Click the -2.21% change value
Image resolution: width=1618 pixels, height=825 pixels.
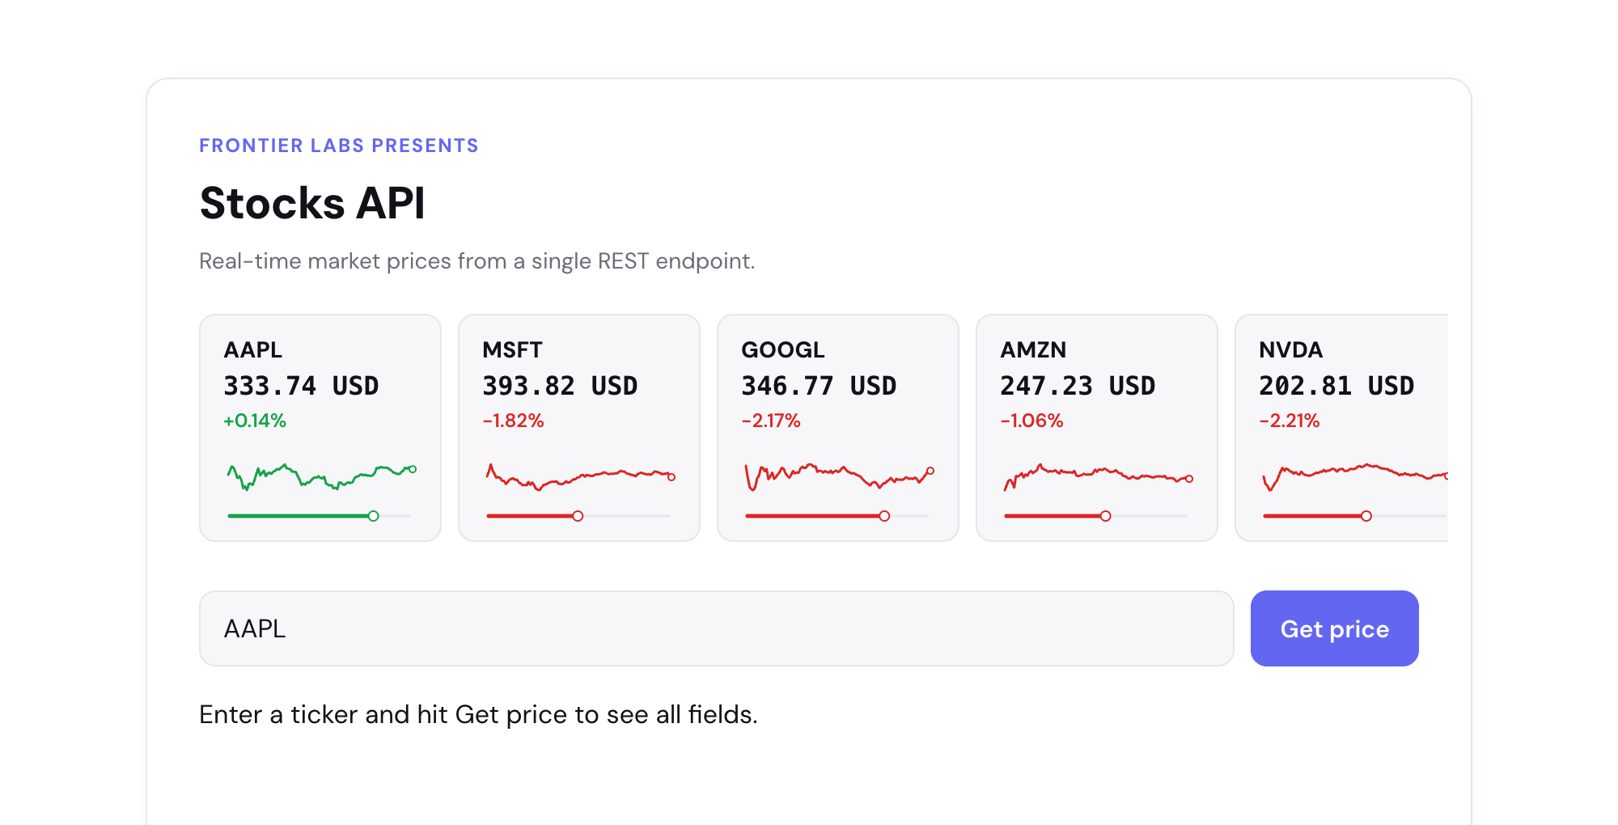pos(1290,421)
